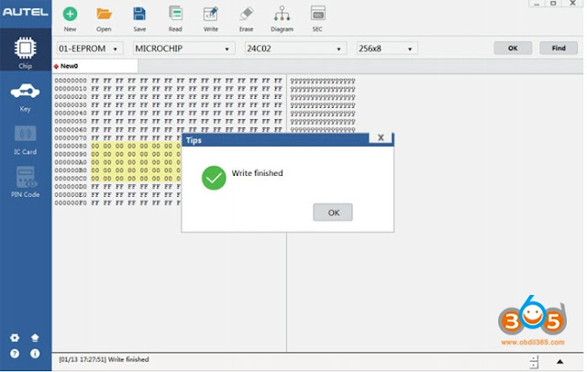The width and height of the screenshot is (587, 372).
Task: Open the IC Card sidebar section
Action: click(x=25, y=140)
